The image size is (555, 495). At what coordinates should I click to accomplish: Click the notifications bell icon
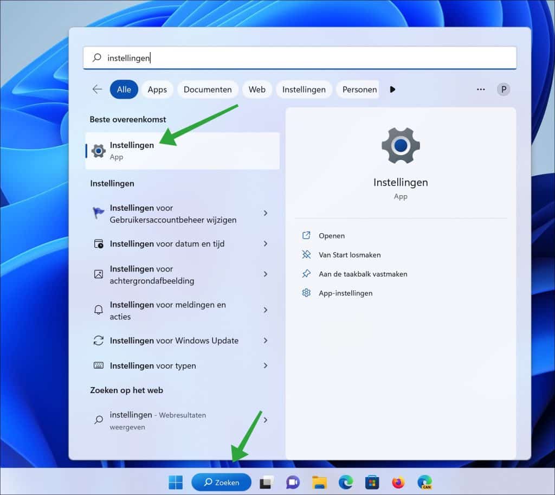coord(99,310)
